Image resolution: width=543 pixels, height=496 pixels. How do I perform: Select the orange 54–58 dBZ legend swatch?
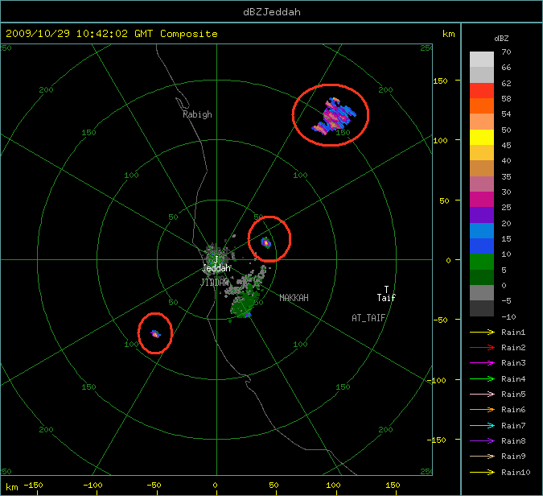482,106
